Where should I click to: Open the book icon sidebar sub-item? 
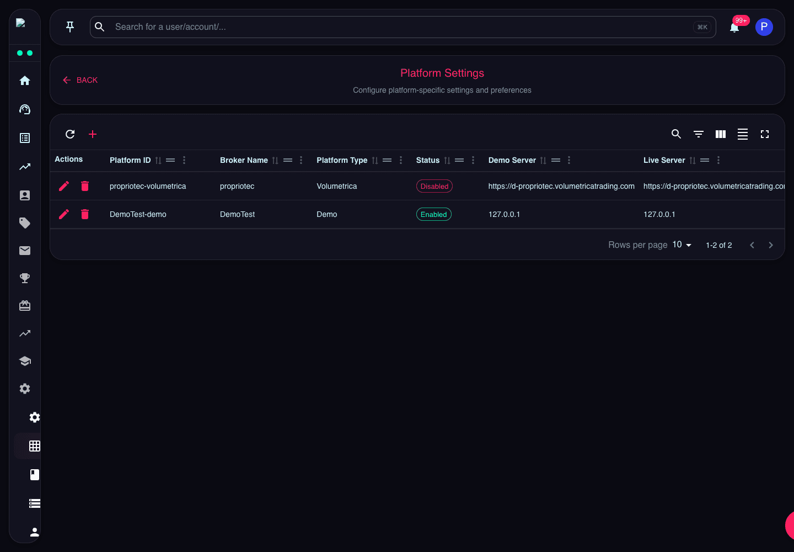point(35,475)
